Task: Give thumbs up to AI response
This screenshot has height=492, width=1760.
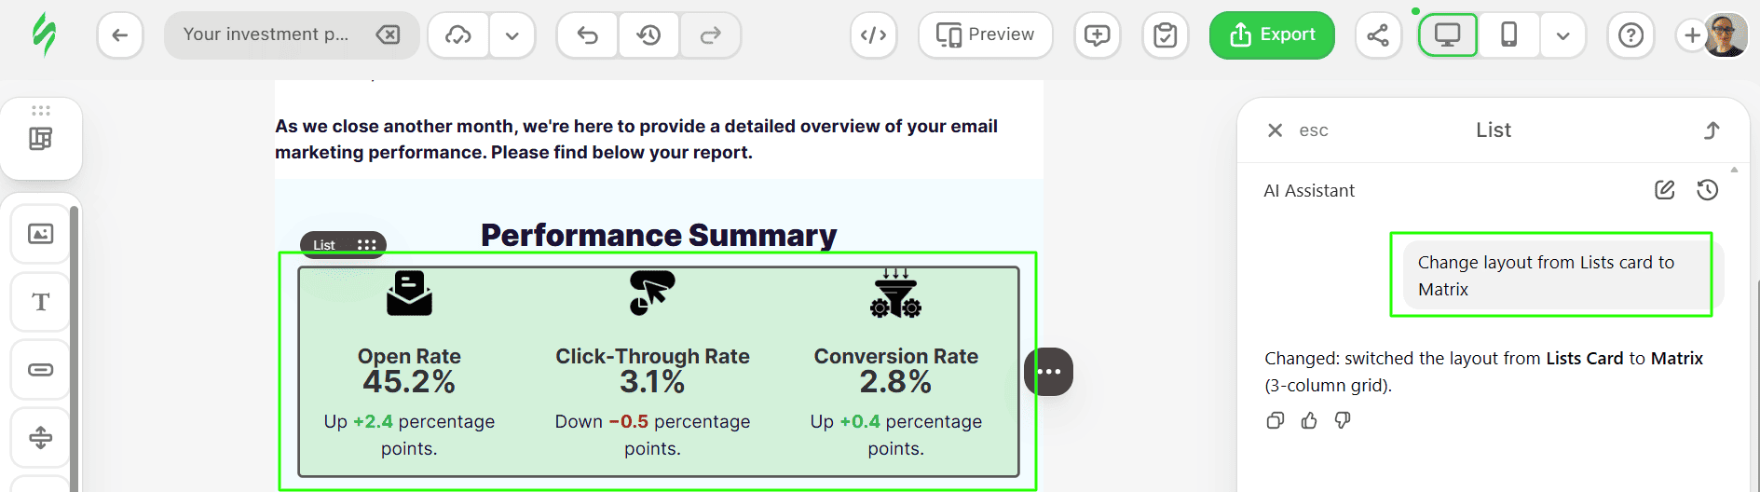Action: [1309, 420]
